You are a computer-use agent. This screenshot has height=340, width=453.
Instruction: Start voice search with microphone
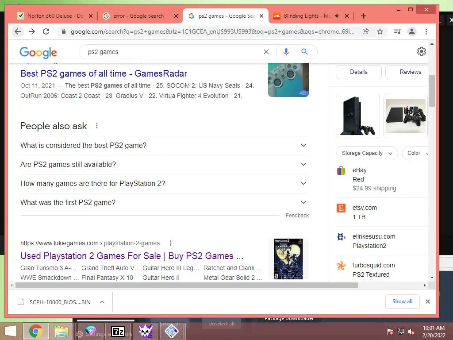[x=286, y=52]
